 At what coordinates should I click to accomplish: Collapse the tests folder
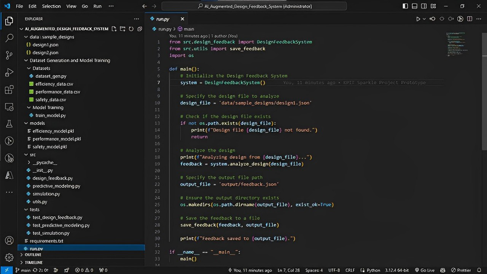click(26, 210)
